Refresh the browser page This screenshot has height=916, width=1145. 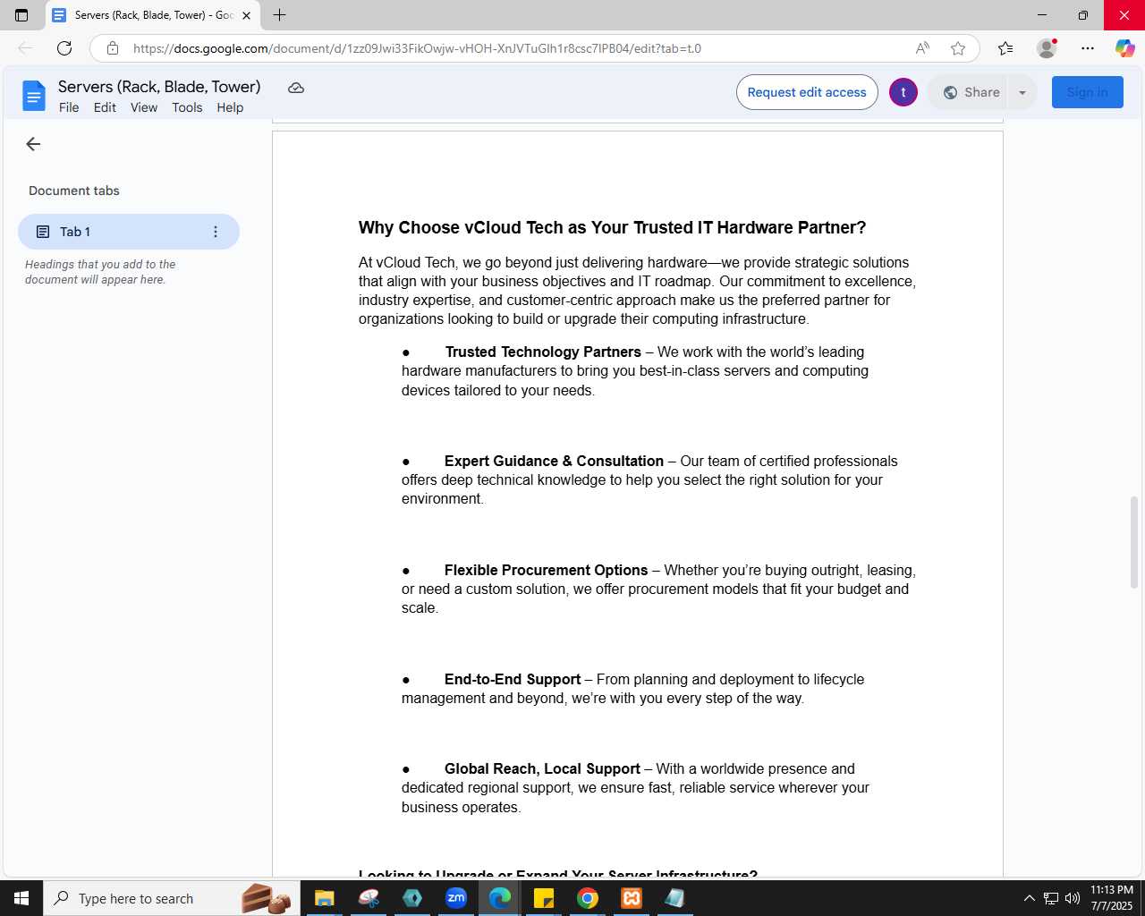[x=64, y=48]
